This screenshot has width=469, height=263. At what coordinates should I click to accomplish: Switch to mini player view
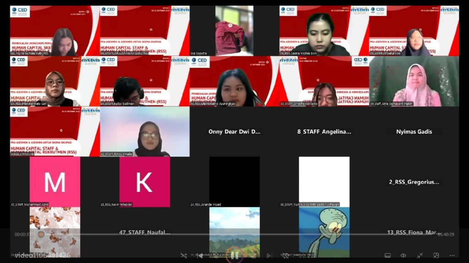click(436, 256)
